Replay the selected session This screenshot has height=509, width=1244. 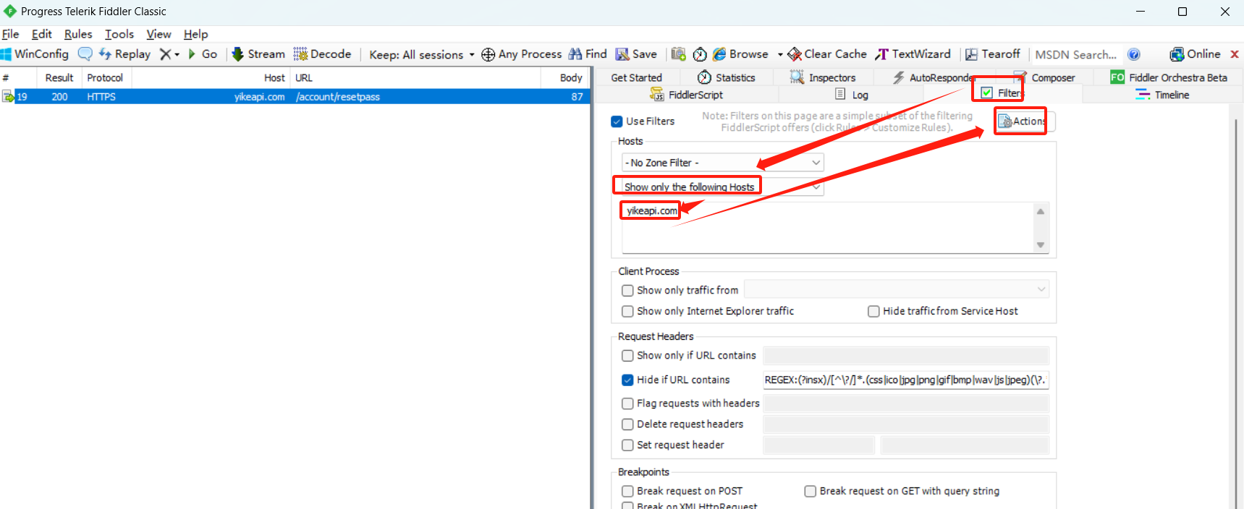coord(124,54)
